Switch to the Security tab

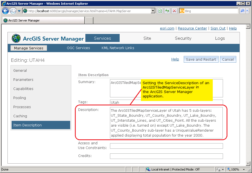[183, 38]
